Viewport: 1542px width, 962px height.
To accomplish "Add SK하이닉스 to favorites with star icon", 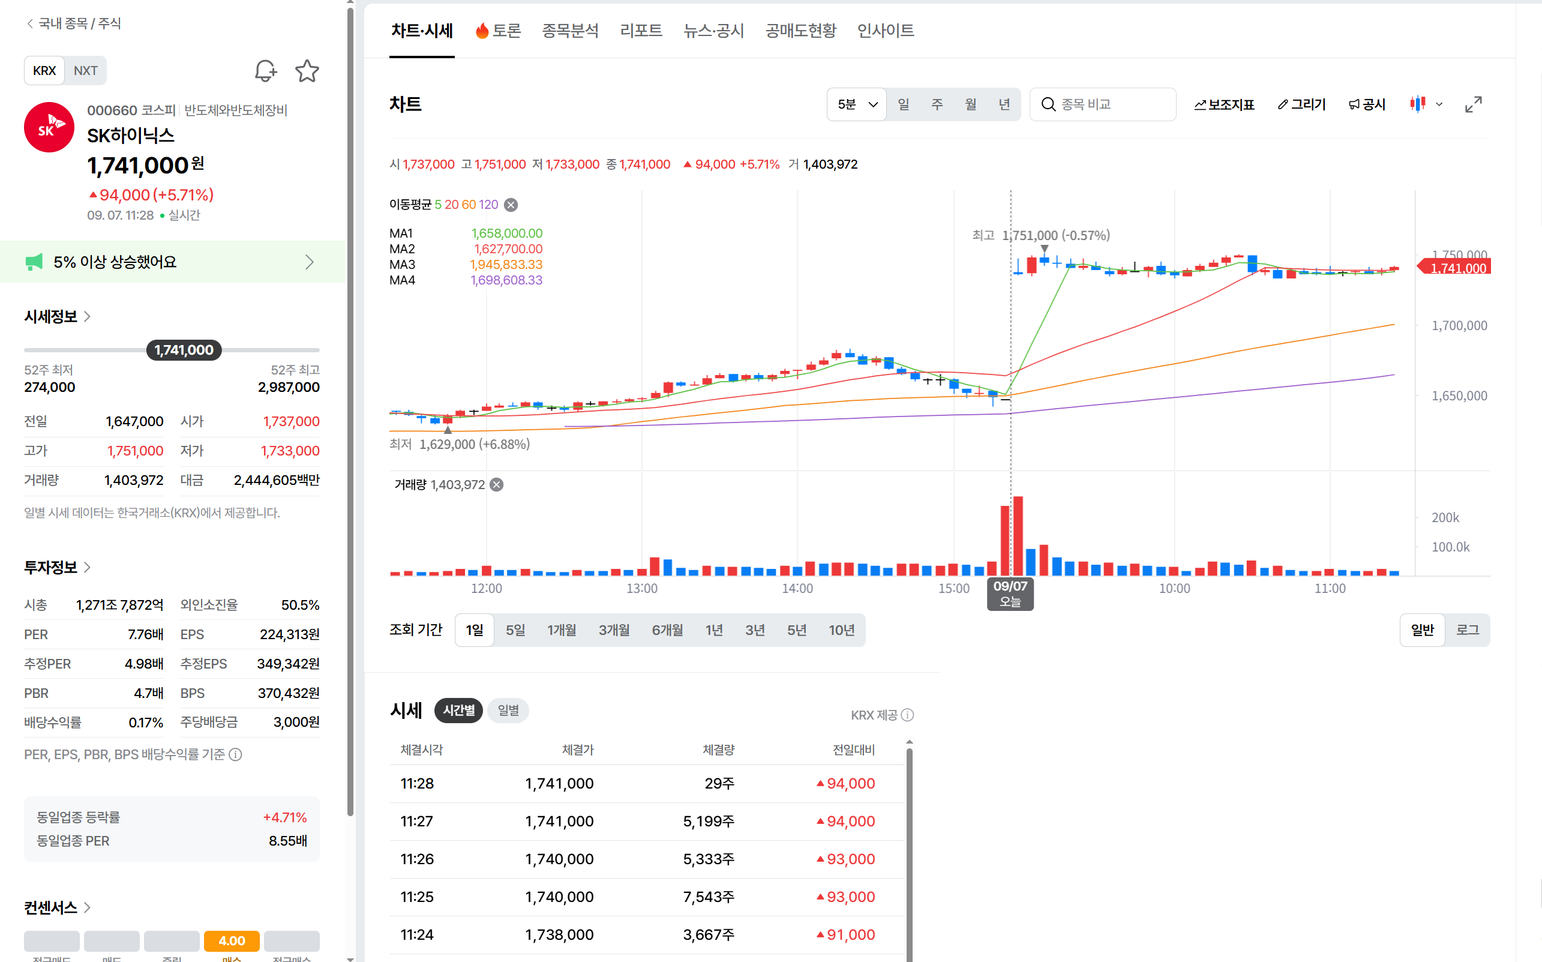I will pyautogui.click(x=307, y=71).
